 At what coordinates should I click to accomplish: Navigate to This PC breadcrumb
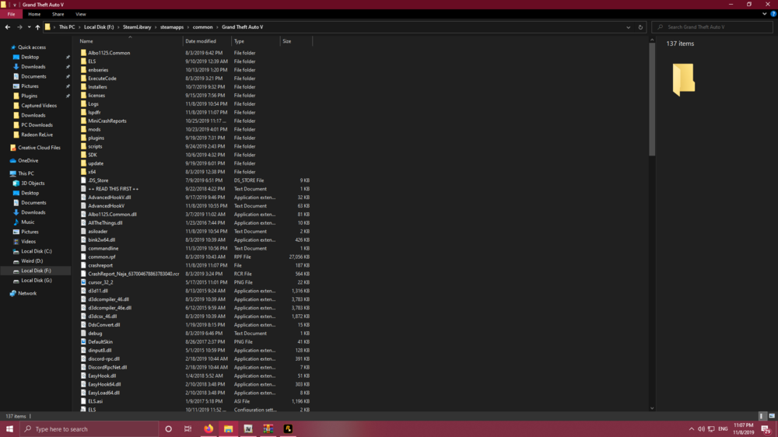coord(66,27)
